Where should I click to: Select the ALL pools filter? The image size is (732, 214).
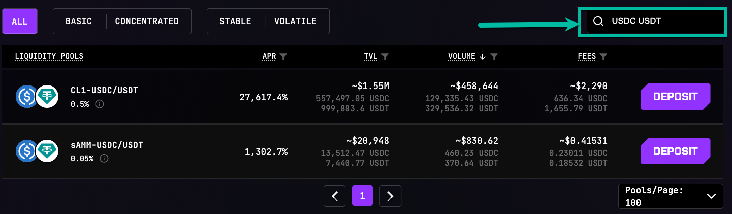(20, 21)
